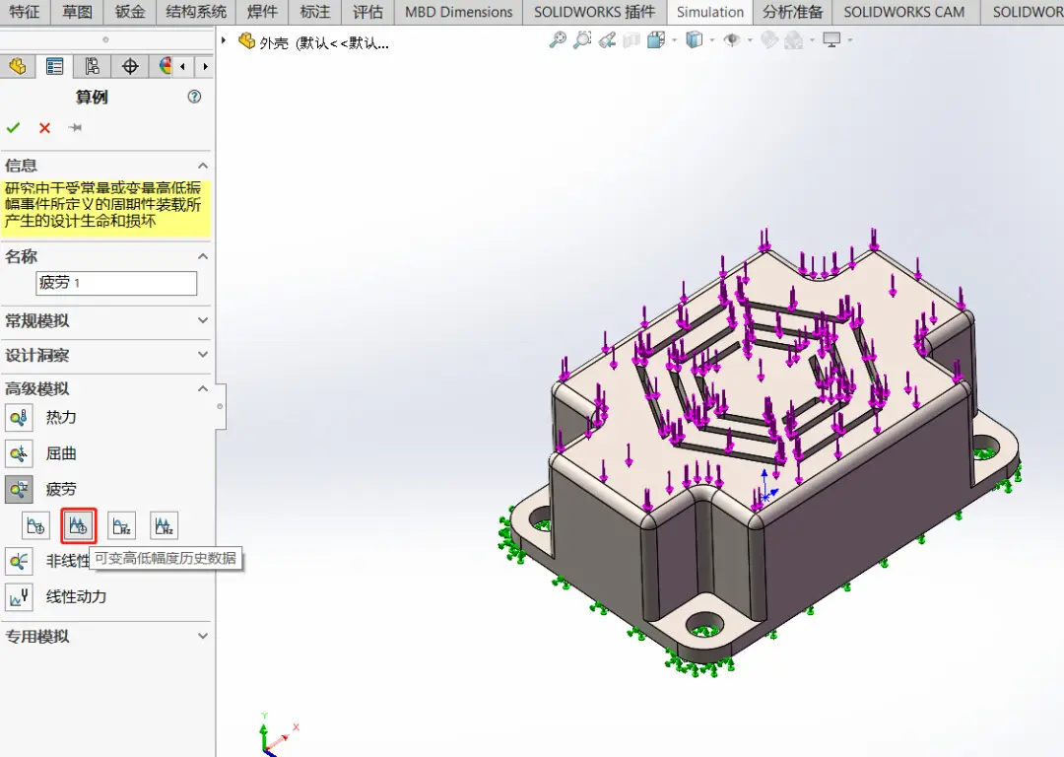The width and height of the screenshot is (1064, 757).
Task: Open Hide/Show Items dropdown arrow
Action: [750, 40]
